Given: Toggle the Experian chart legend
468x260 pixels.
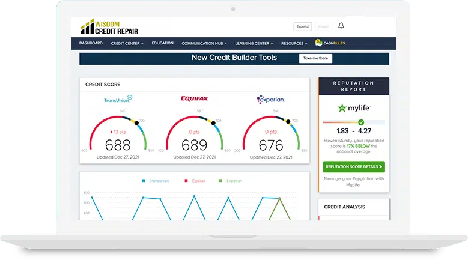Looking at the screenshot, I should pyautogui.click(x=231, y=181).
